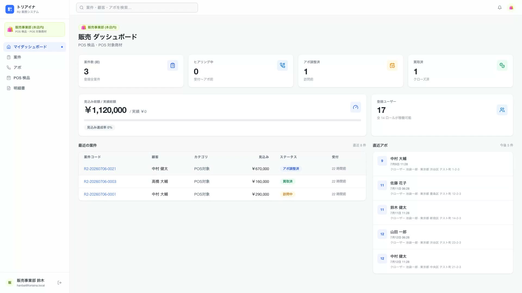522x293 pixels.
Task: Click the phone icon beside アポ
Action: pos(9,68)
